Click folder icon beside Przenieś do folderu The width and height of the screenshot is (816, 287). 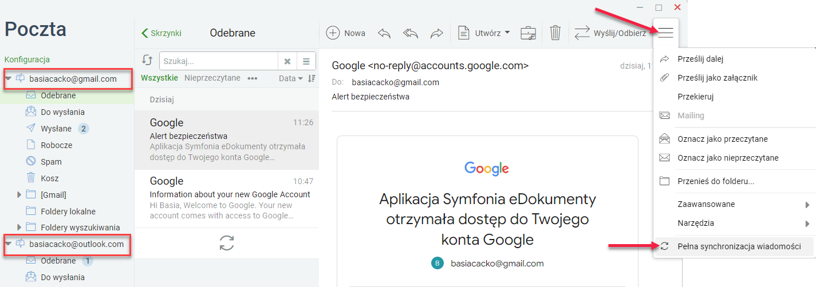[x=665, y=181]
